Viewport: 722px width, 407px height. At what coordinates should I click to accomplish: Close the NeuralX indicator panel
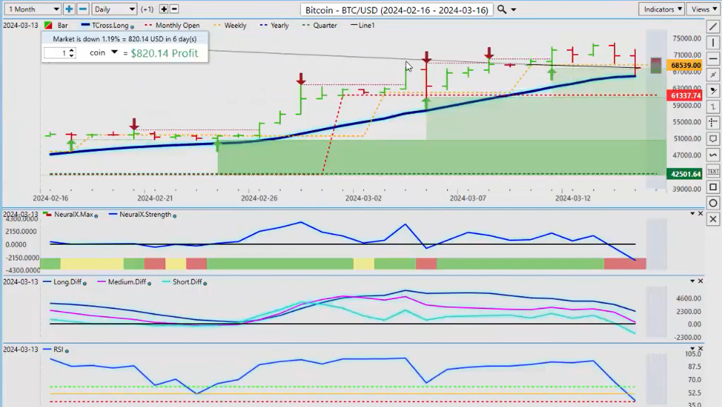click(x=700, y=213)
